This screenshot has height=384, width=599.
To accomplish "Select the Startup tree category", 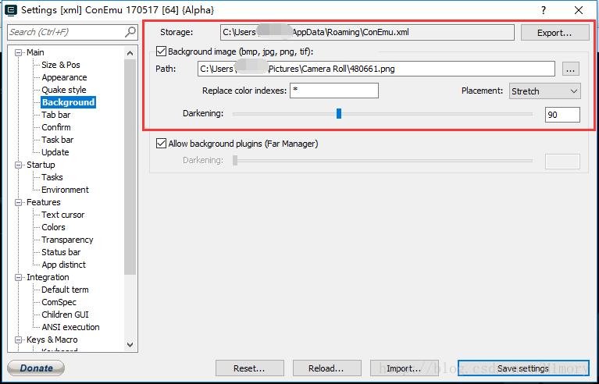I will click(41, 165).
